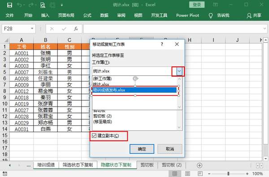
Task: Open the 公式 ribbon tab
Action: tap(87, 15)
